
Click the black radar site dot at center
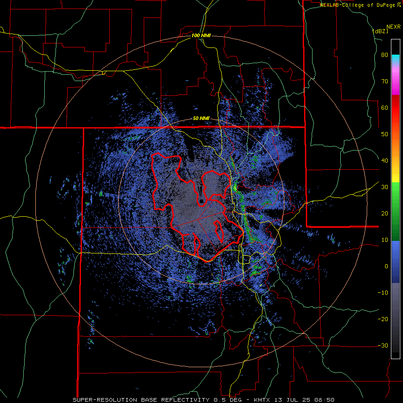point(201,201)
